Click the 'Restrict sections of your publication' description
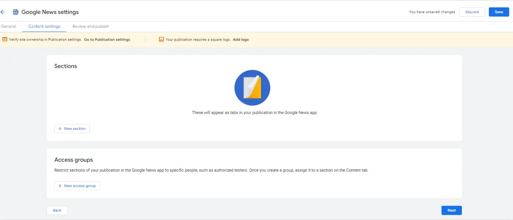The image size is (513, 220). (x=211, y=170)
